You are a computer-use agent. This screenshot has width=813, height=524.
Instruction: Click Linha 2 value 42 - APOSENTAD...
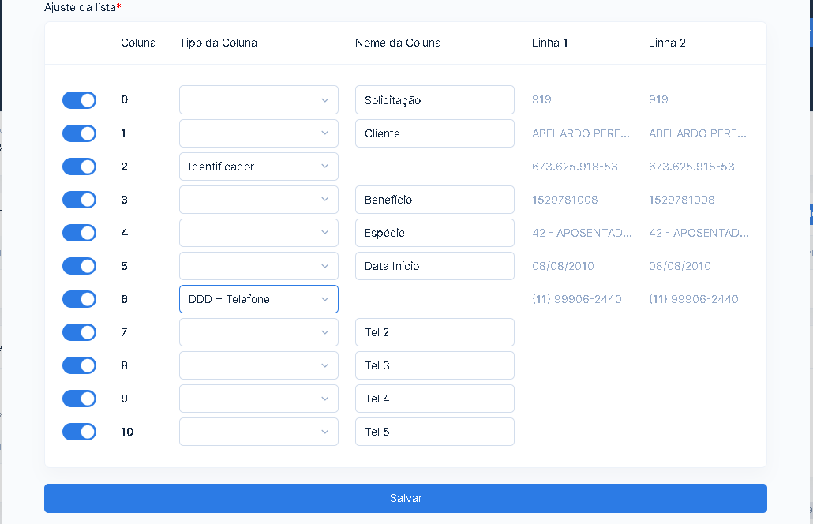[x=699, y=233]
